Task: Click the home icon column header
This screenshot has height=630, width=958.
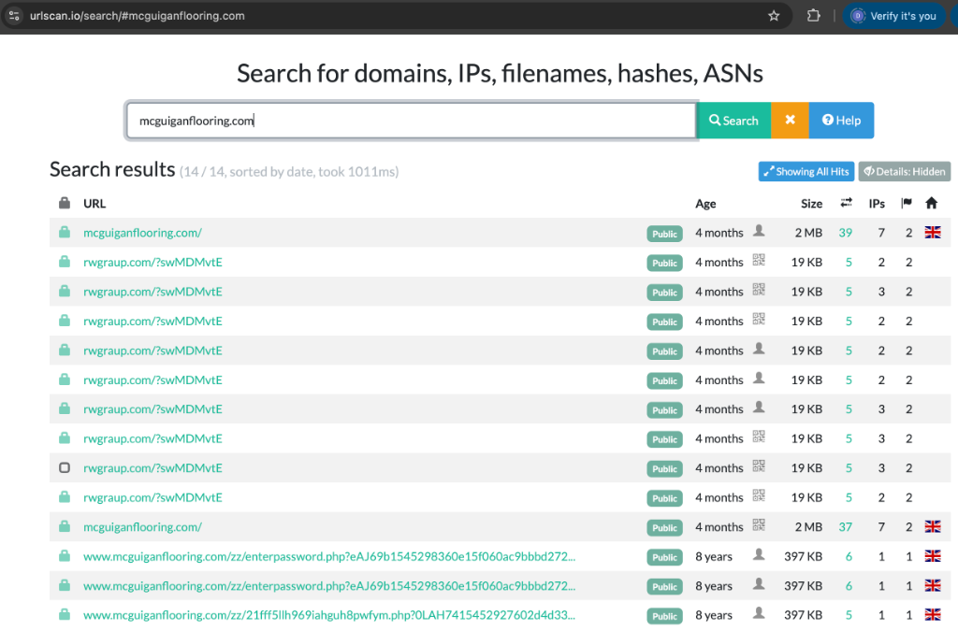Action: [931, 203]
